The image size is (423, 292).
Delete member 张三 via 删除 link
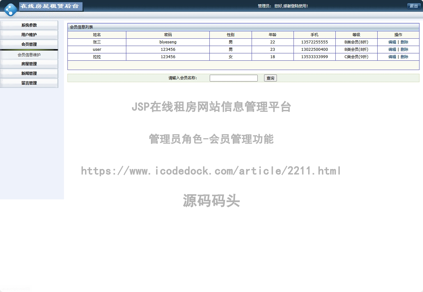(404, 42)
